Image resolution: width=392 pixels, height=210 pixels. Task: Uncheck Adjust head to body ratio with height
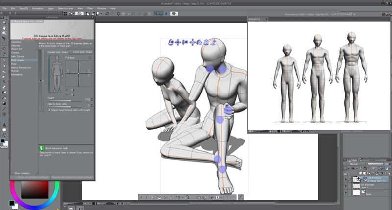49,110
